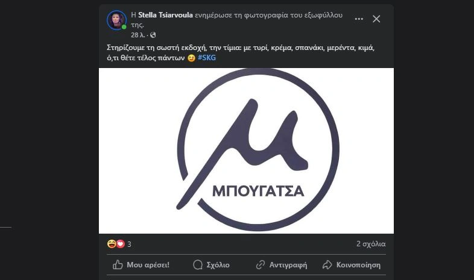Viewport: 474px width, 280px height.
Task: Like the post with "Μου αρέσει!"
Action: 141,264
